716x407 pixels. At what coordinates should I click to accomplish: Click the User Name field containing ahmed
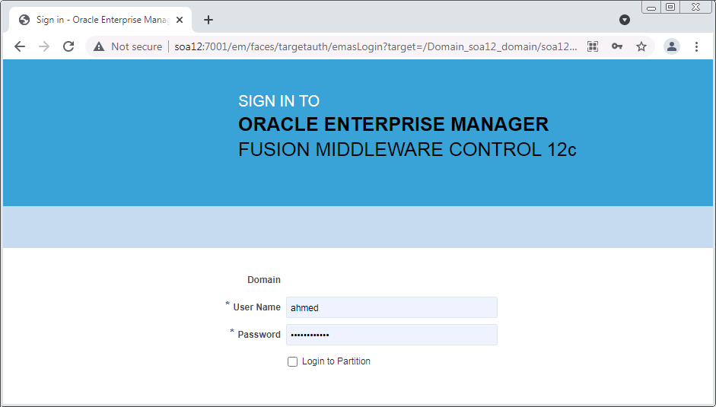[391, 307]
